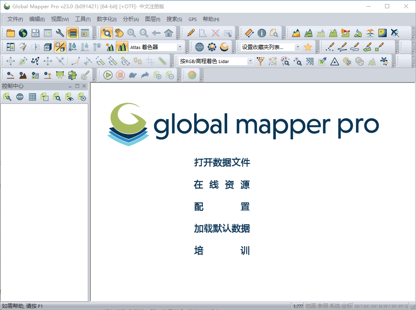Click the favorites star icon
The height and width of the screenshot is (310, 416).
[308, 47]
